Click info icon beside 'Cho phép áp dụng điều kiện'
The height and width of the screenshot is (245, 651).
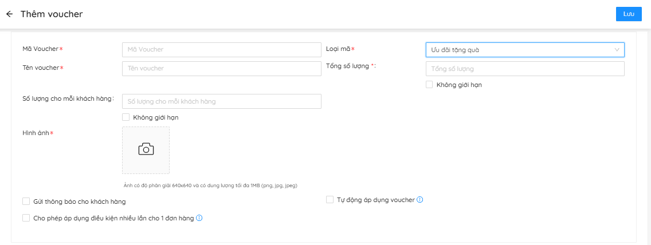[199, 218]
